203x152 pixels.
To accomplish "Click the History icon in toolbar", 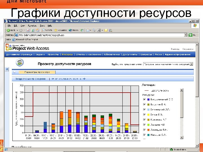I will (82, 30).
